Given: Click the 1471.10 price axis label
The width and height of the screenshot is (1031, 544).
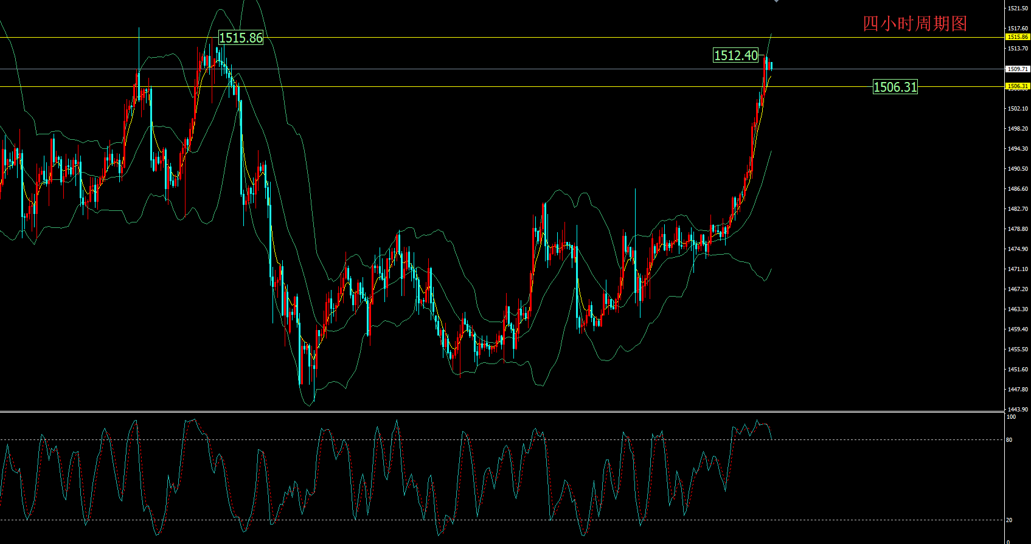Looking at the screenshot, I should click(x=1018, y=269).
